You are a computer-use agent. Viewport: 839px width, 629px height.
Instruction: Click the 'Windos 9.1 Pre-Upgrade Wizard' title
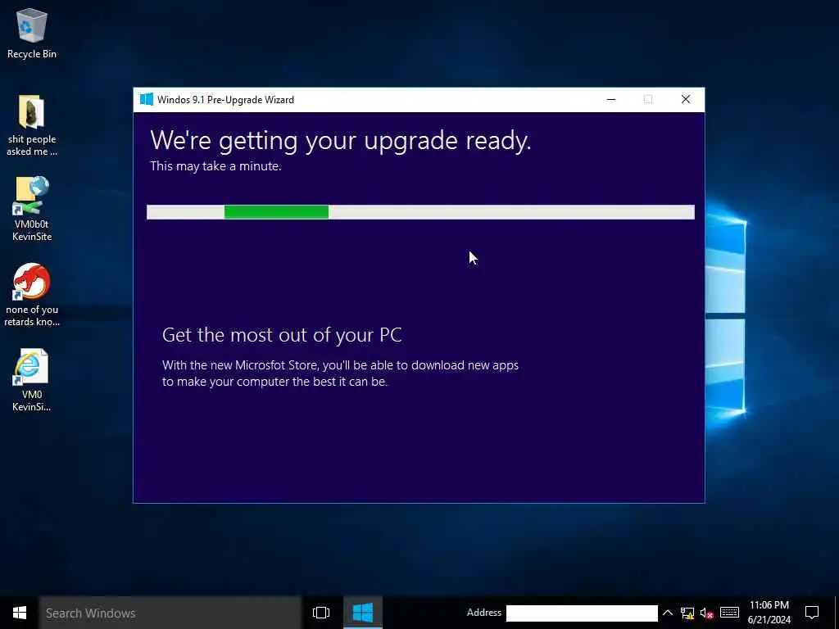point(225,100)
